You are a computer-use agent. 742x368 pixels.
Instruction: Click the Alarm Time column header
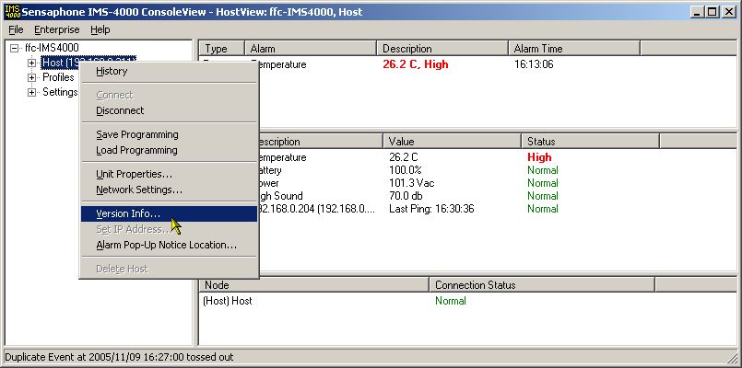pos(574,49)
